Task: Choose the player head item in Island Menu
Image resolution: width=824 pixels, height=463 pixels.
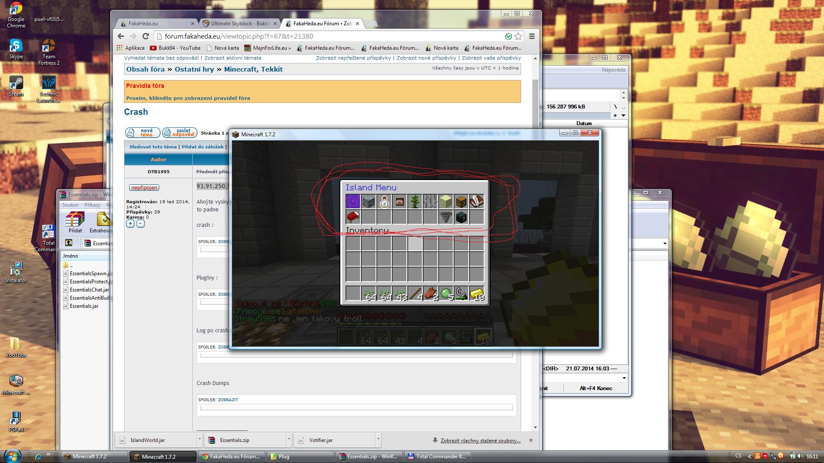Action: [399, 201]
